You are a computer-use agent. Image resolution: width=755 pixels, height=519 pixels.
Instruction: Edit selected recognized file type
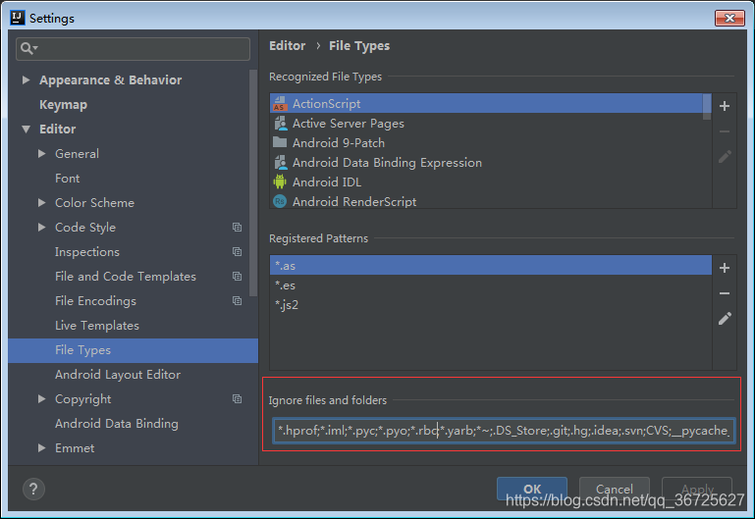(725, 157)
